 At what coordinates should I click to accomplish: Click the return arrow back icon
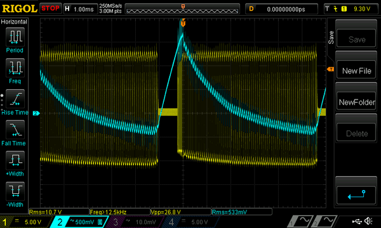(x=356, y=195)
